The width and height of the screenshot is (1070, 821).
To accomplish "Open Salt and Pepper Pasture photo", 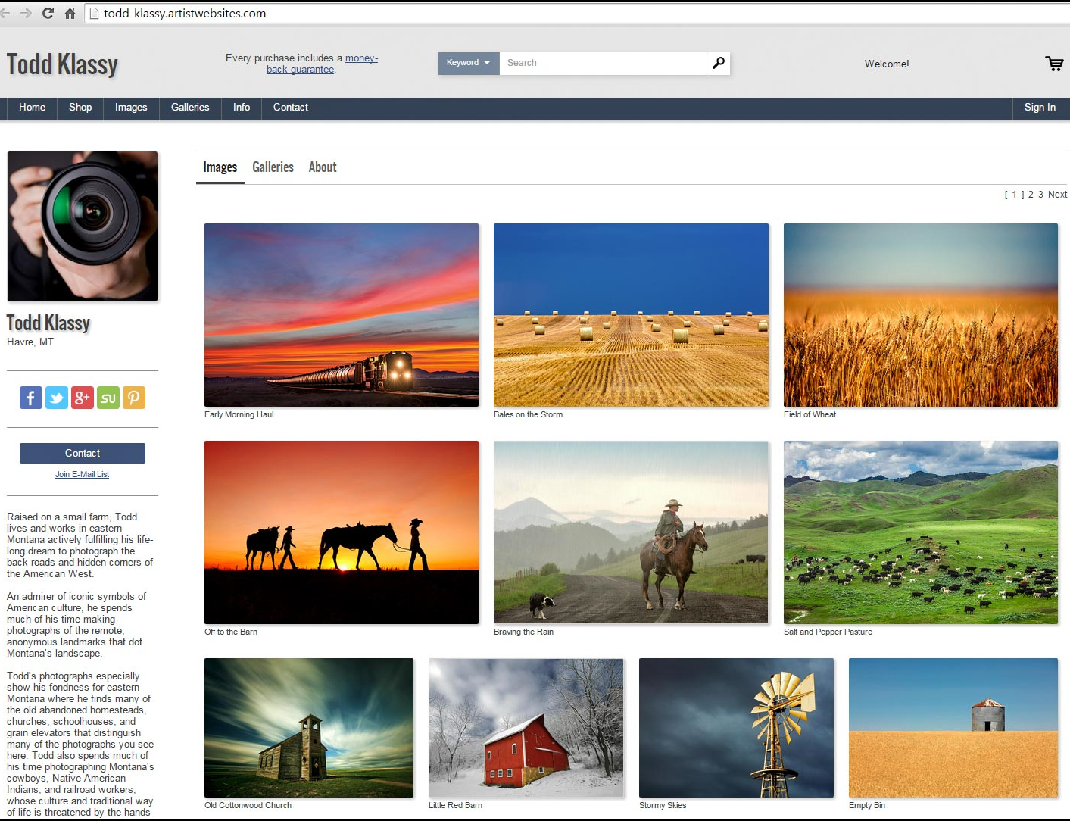I will [921, 532].
